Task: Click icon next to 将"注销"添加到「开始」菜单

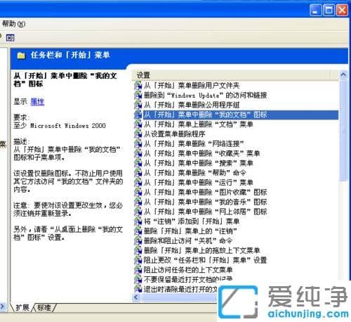Action: pos(138,221)
